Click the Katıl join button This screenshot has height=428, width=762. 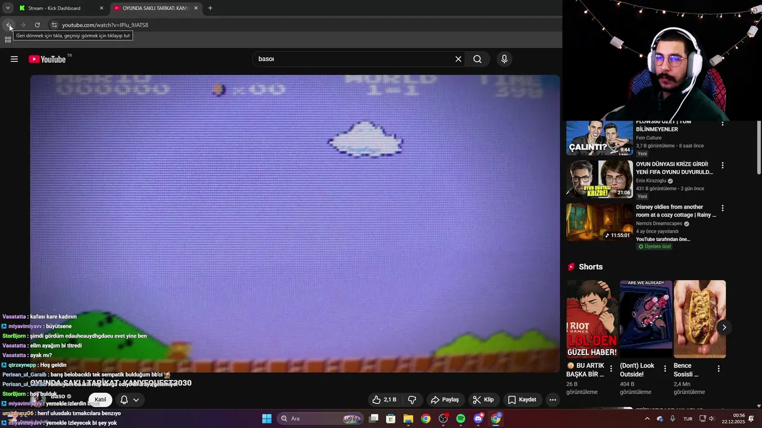(100, 399)
